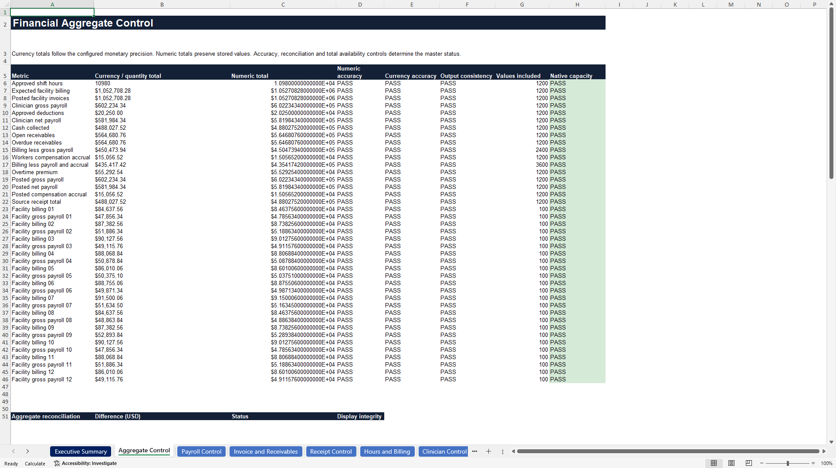Viewport: 836px width, 468px height.
Task: Switch to Receipt Control sheet tab
Action: tap(331, 451)
